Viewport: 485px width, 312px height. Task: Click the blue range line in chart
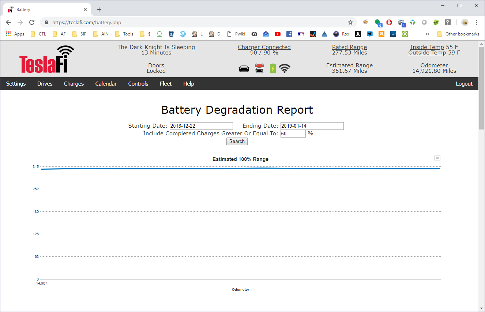240,169
